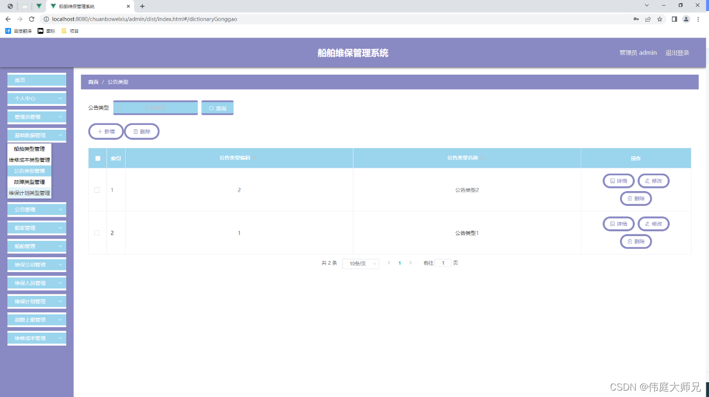Expand the 船家管理 sidebar menu
The height and width of the screenshot is (397, 709).
[37, 228]
